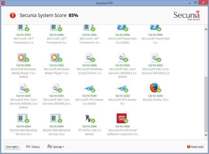The image size is (209, 154).
Task: Select Mozilla Maintenance Service 22.x icon
Action: (23, 118)
